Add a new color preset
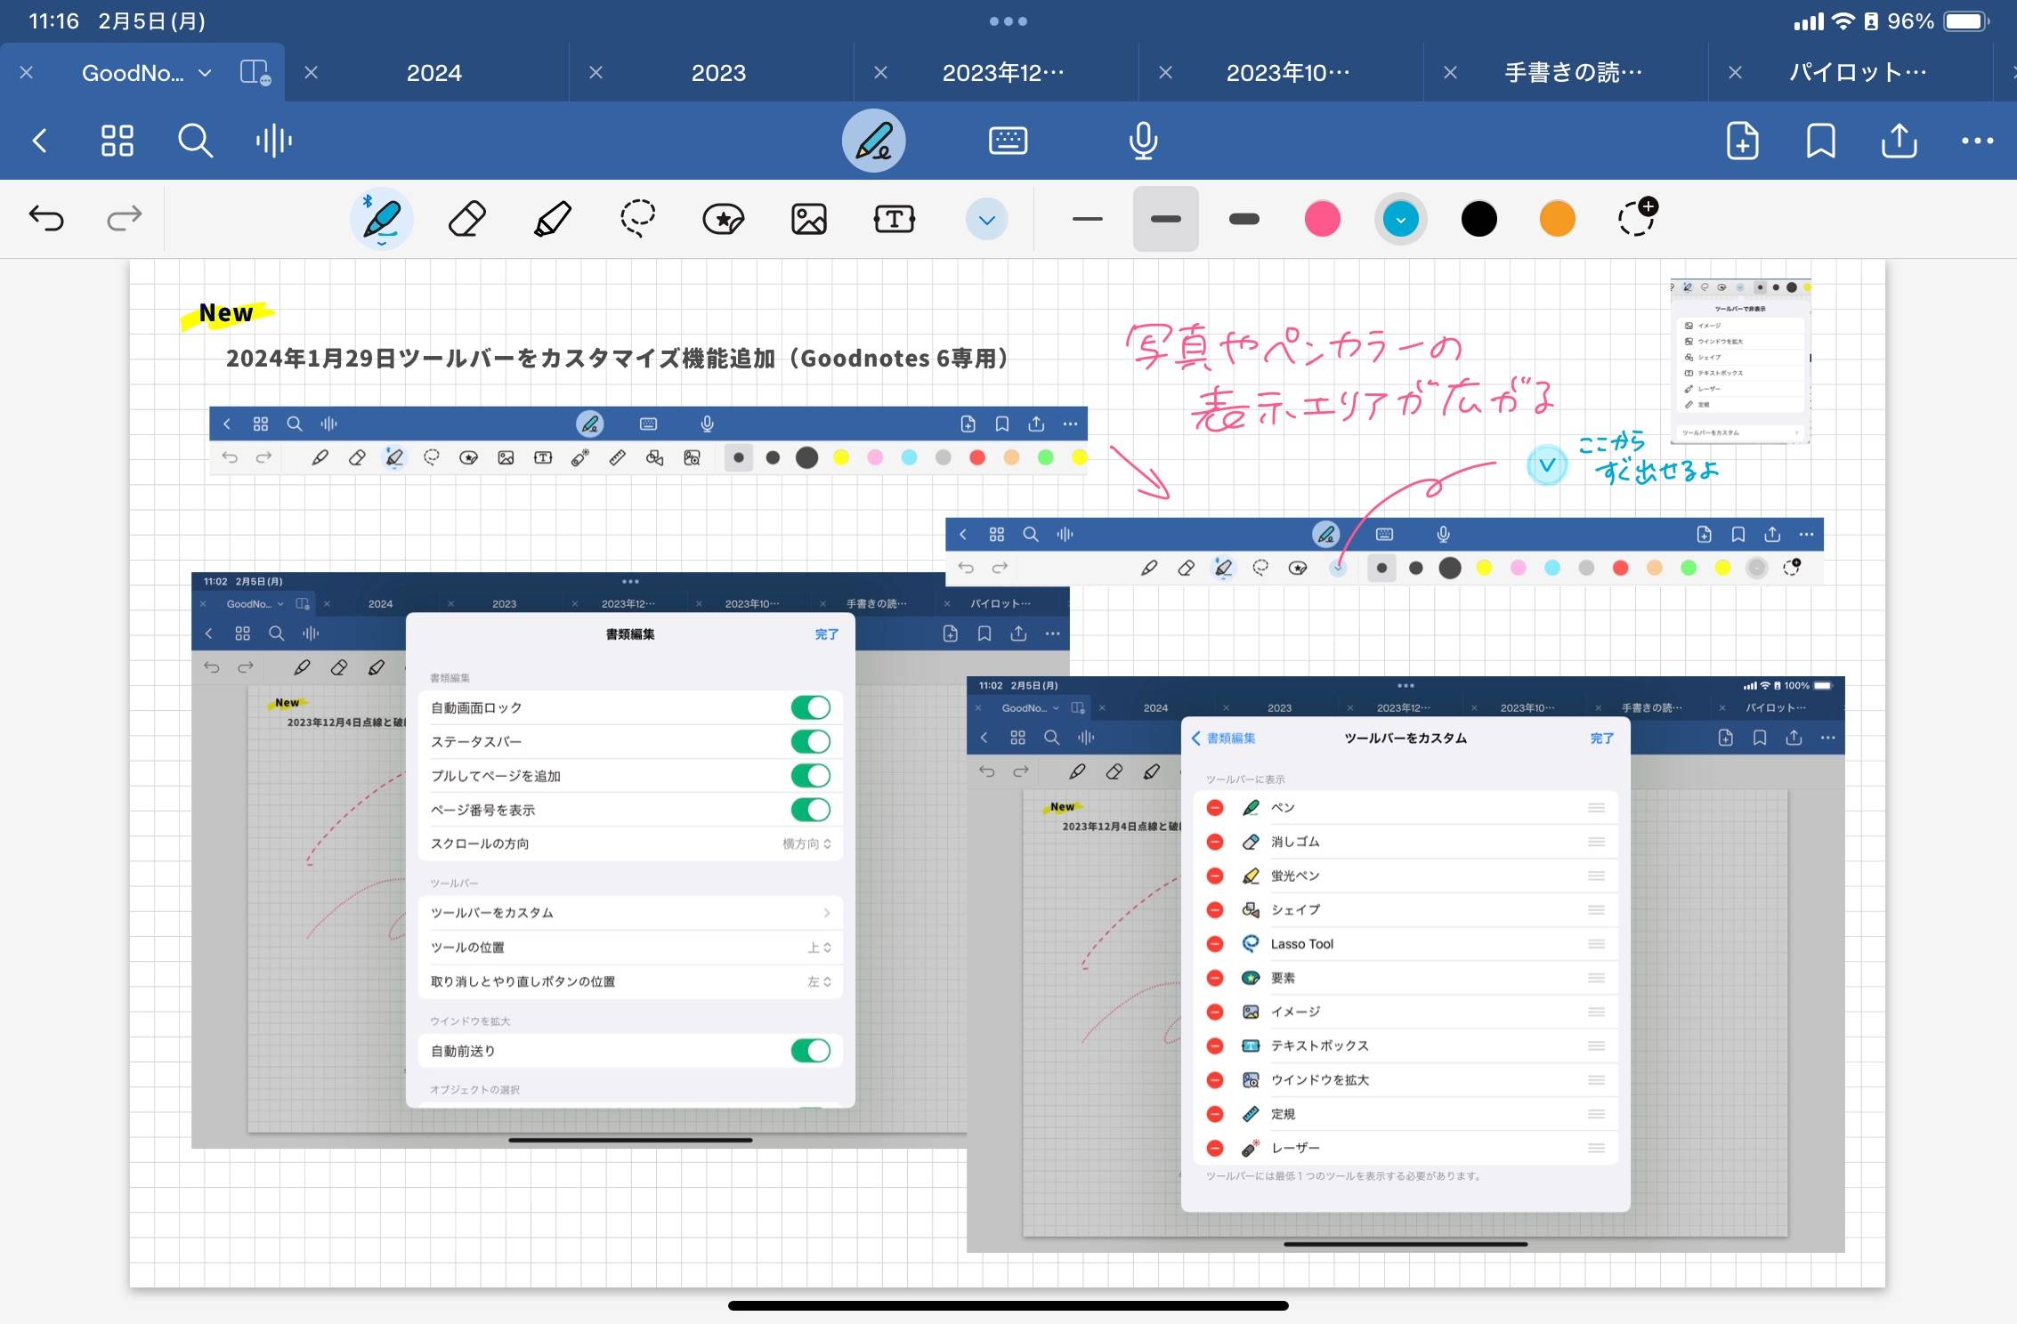 tap(1636, 218)
